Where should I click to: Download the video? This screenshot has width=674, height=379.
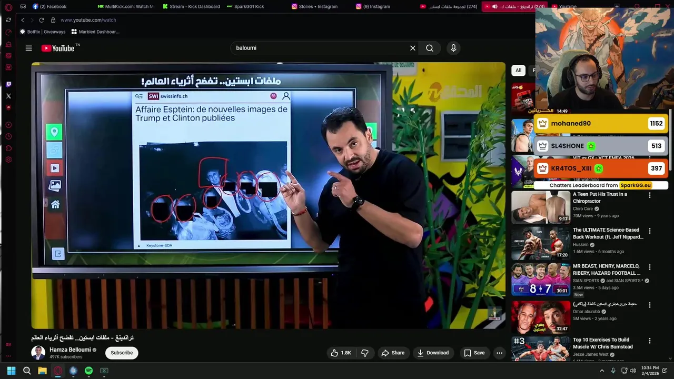433,353
